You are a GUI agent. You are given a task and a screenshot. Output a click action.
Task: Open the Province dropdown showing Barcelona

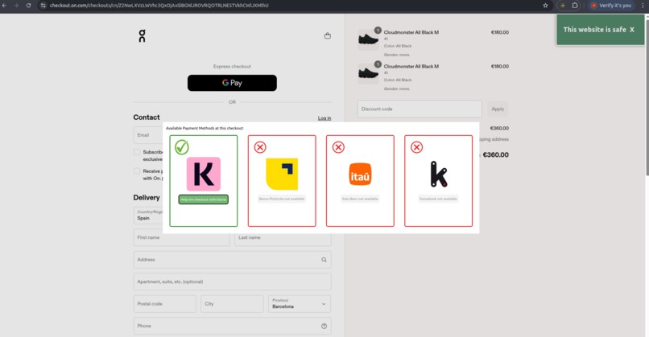(x=300, y=304)
